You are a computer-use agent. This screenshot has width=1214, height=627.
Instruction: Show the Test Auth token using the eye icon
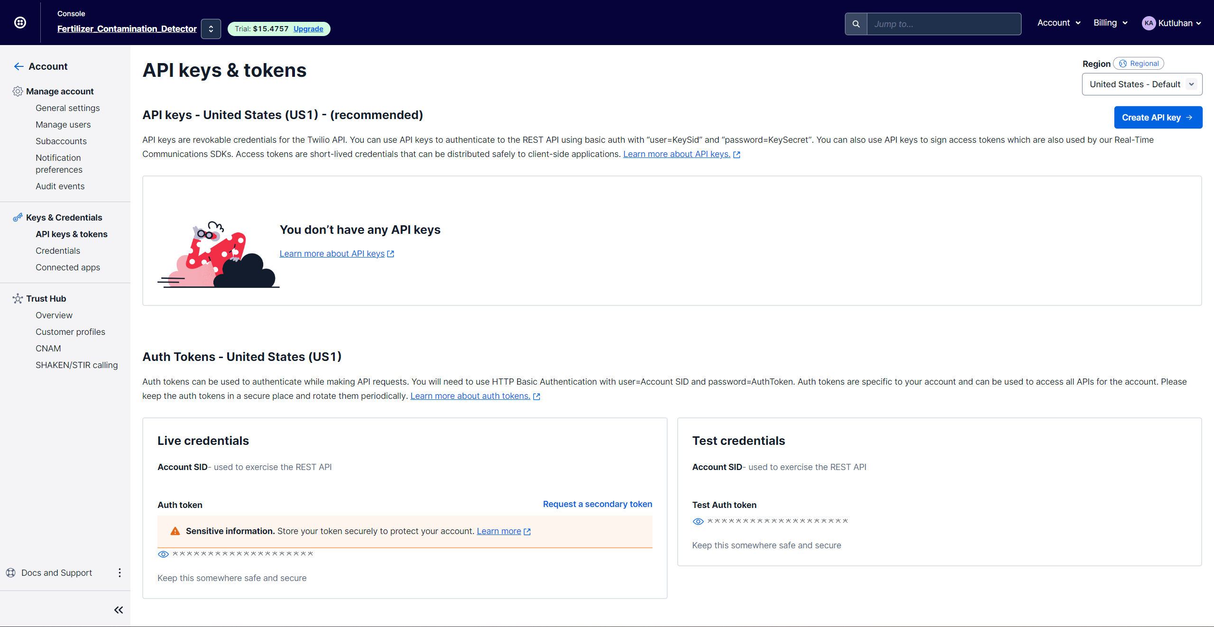[x=698, y=521]
